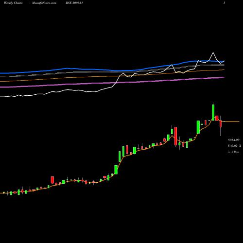Click the "in 2 Days" label
Image resolution: width=243 pixels, height=243 pixels.
pos(234,152)
